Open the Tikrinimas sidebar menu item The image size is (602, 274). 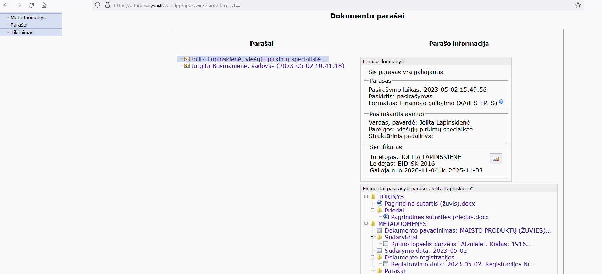(x=22, y=32)
